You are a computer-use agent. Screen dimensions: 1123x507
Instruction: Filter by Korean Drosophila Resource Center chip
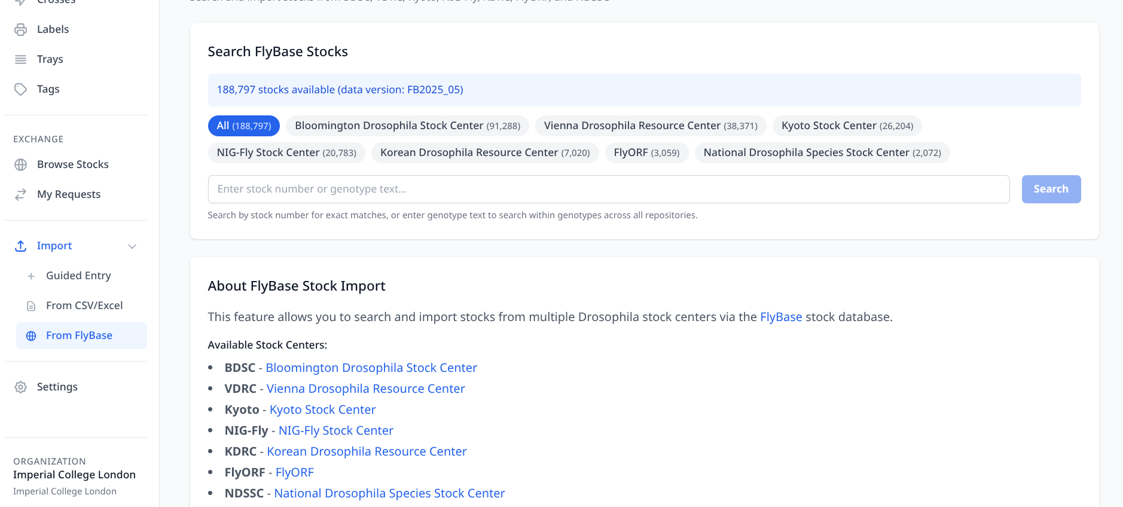click(x=485, y=152)
